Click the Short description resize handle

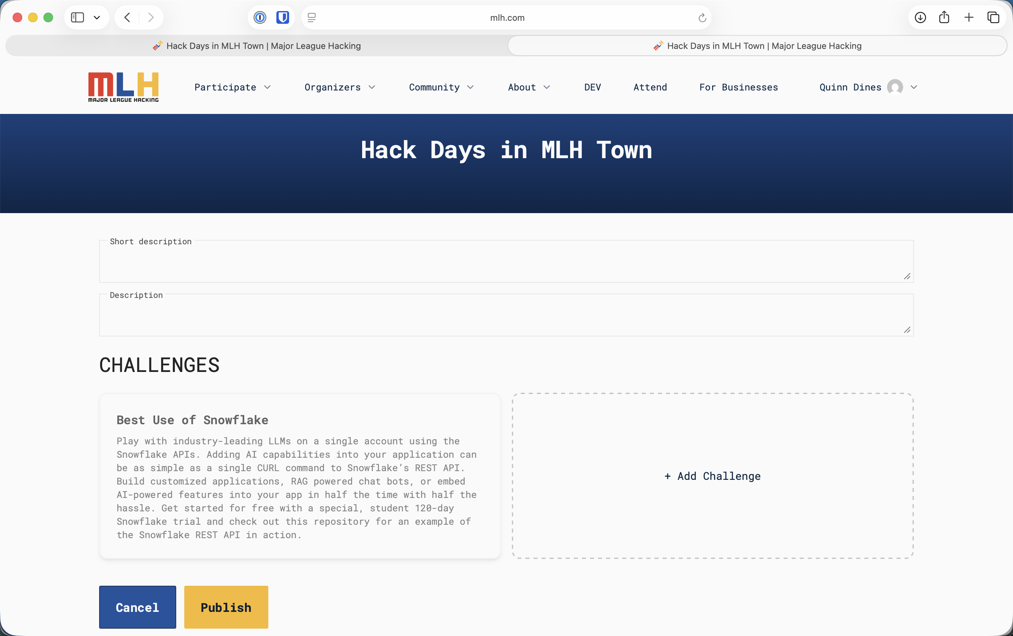pyautogui.click(x=907, y=276)
